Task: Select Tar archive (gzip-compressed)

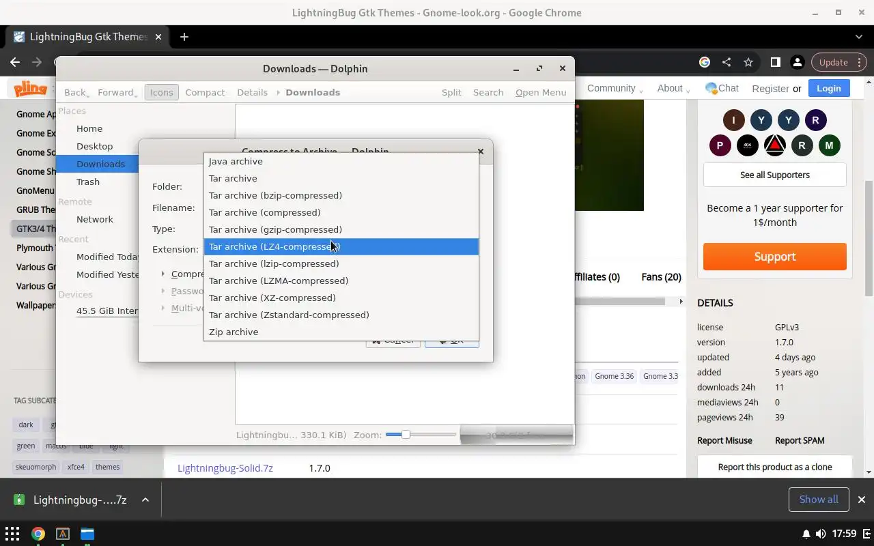Action: [341, 229]
